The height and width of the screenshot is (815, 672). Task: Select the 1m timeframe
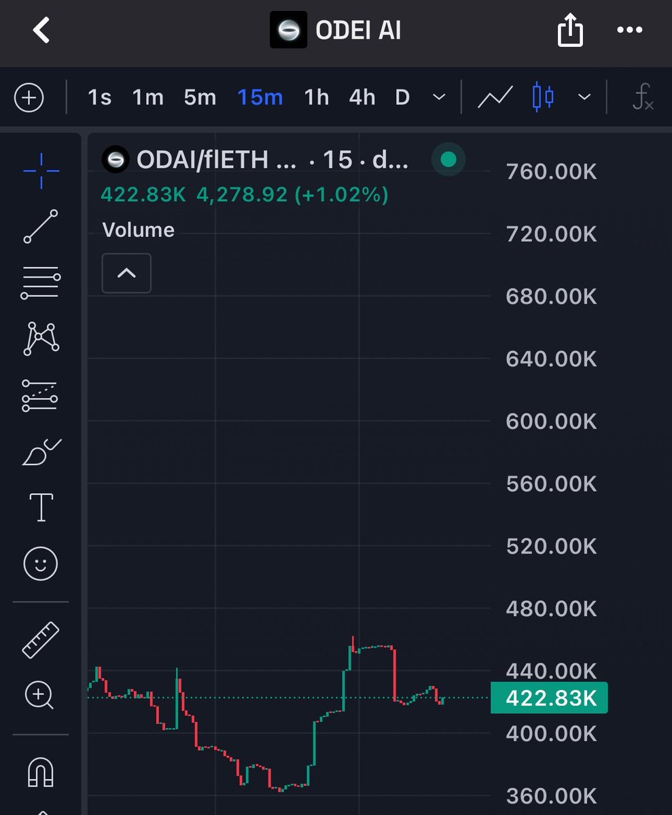pos(147,98)
